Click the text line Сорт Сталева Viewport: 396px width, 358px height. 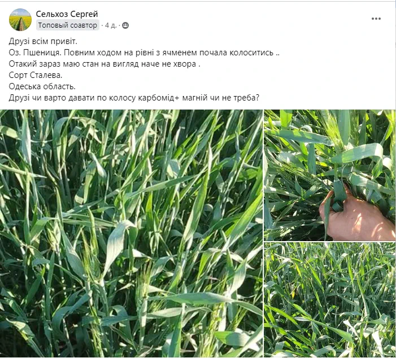[x=36, y=75]
